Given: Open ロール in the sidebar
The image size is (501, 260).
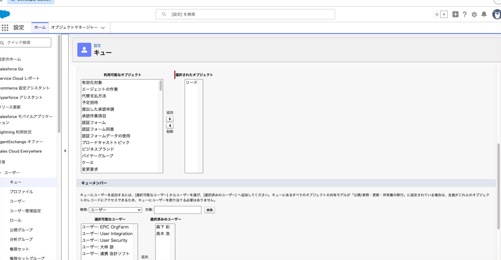Looking at the screenshot, I should coord(15,220).
